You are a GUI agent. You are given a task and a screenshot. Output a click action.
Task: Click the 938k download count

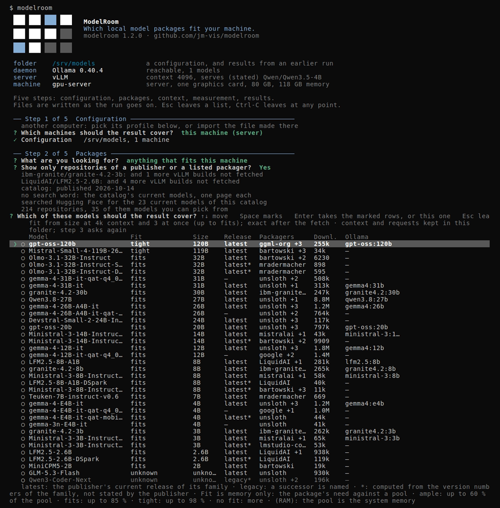coord(322,452)
